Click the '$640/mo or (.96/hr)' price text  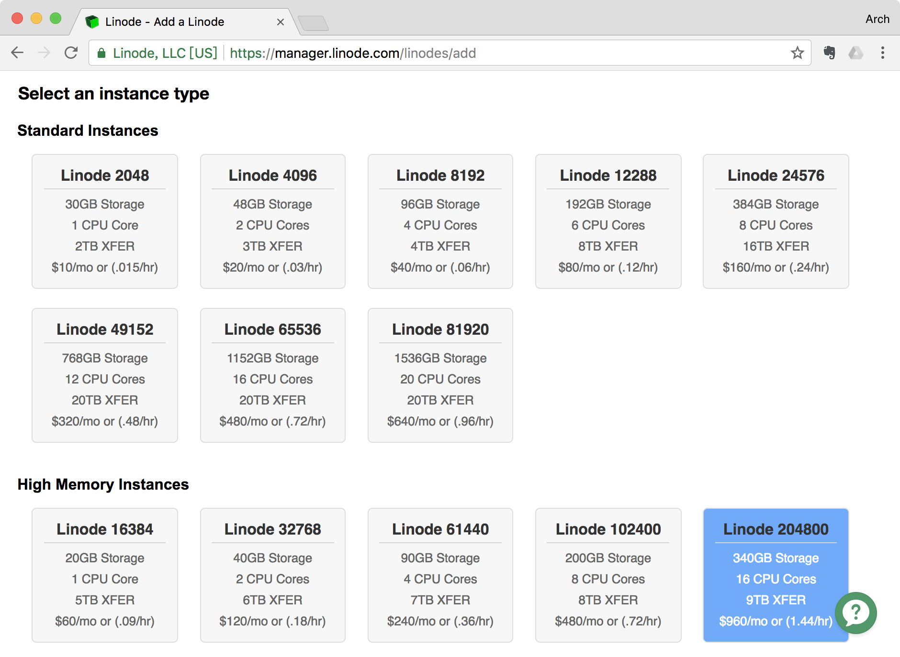[440, 421]
